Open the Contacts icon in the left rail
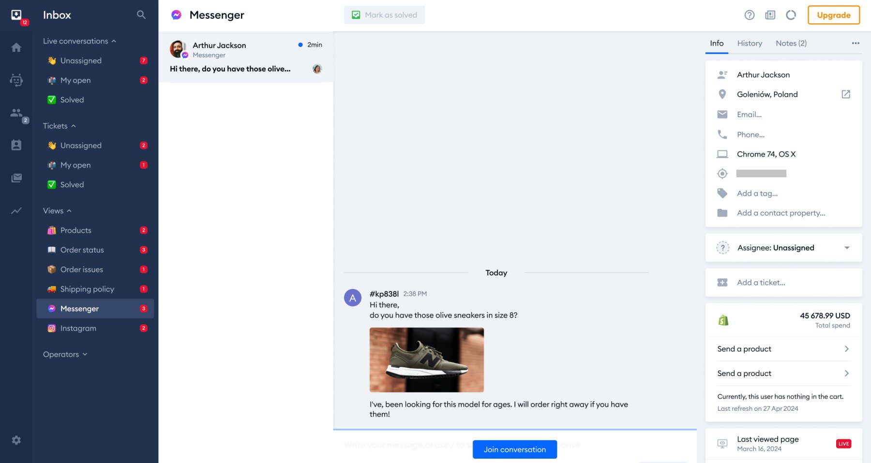This screenshot has height=463, width=871. pyautogui.click(x=16, y=145)
